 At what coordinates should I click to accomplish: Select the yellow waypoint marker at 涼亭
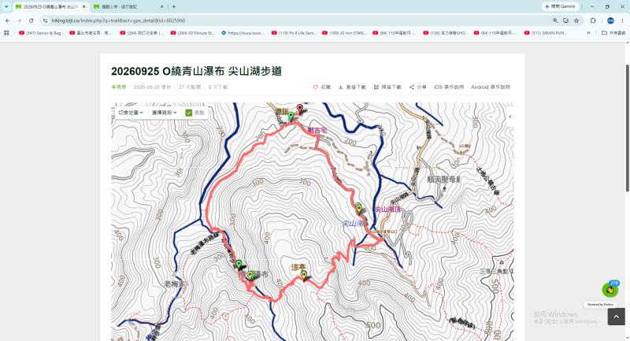pyautogui.click(x=304, y=276)
